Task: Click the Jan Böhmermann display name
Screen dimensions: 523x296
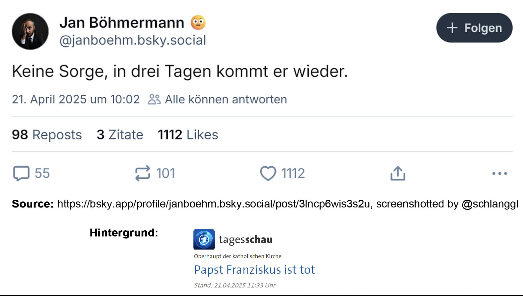Action: 122,23
